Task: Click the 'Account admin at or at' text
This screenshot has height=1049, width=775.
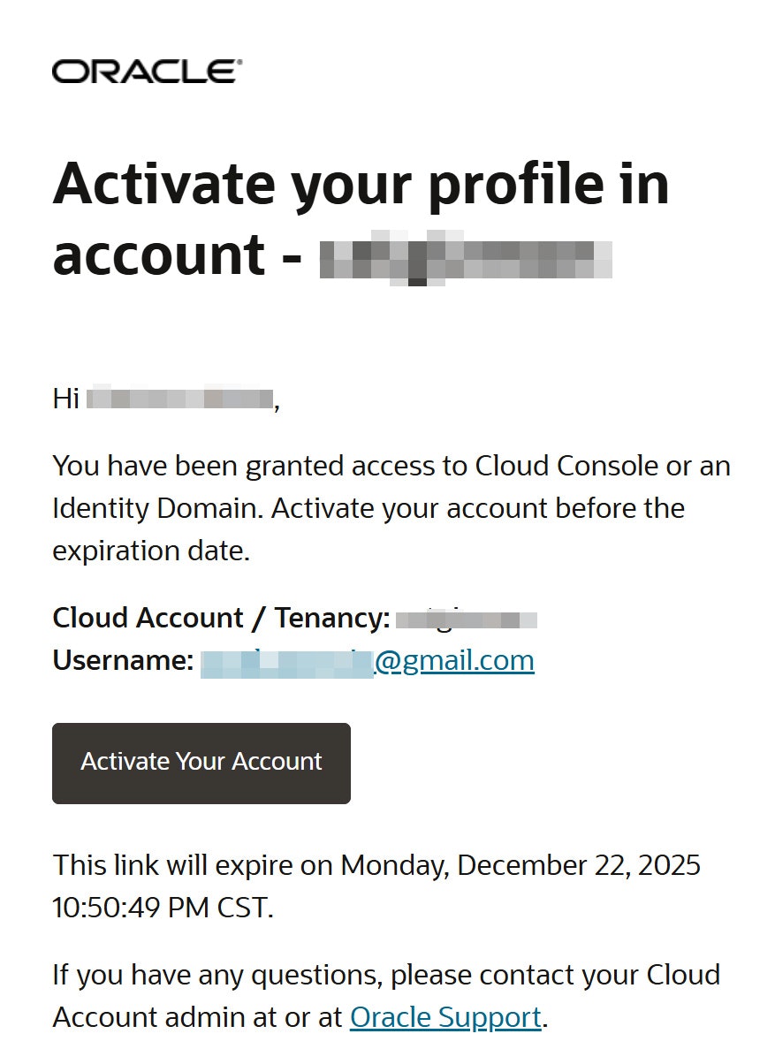Action: [x=197, y=1017]
